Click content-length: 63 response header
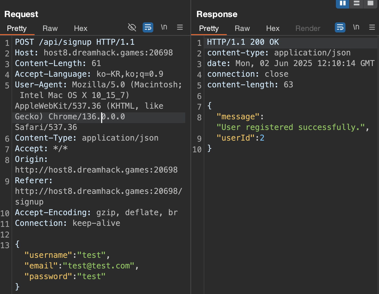 click(250, 85)
